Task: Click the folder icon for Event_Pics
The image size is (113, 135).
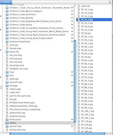Action: point(7,52)
